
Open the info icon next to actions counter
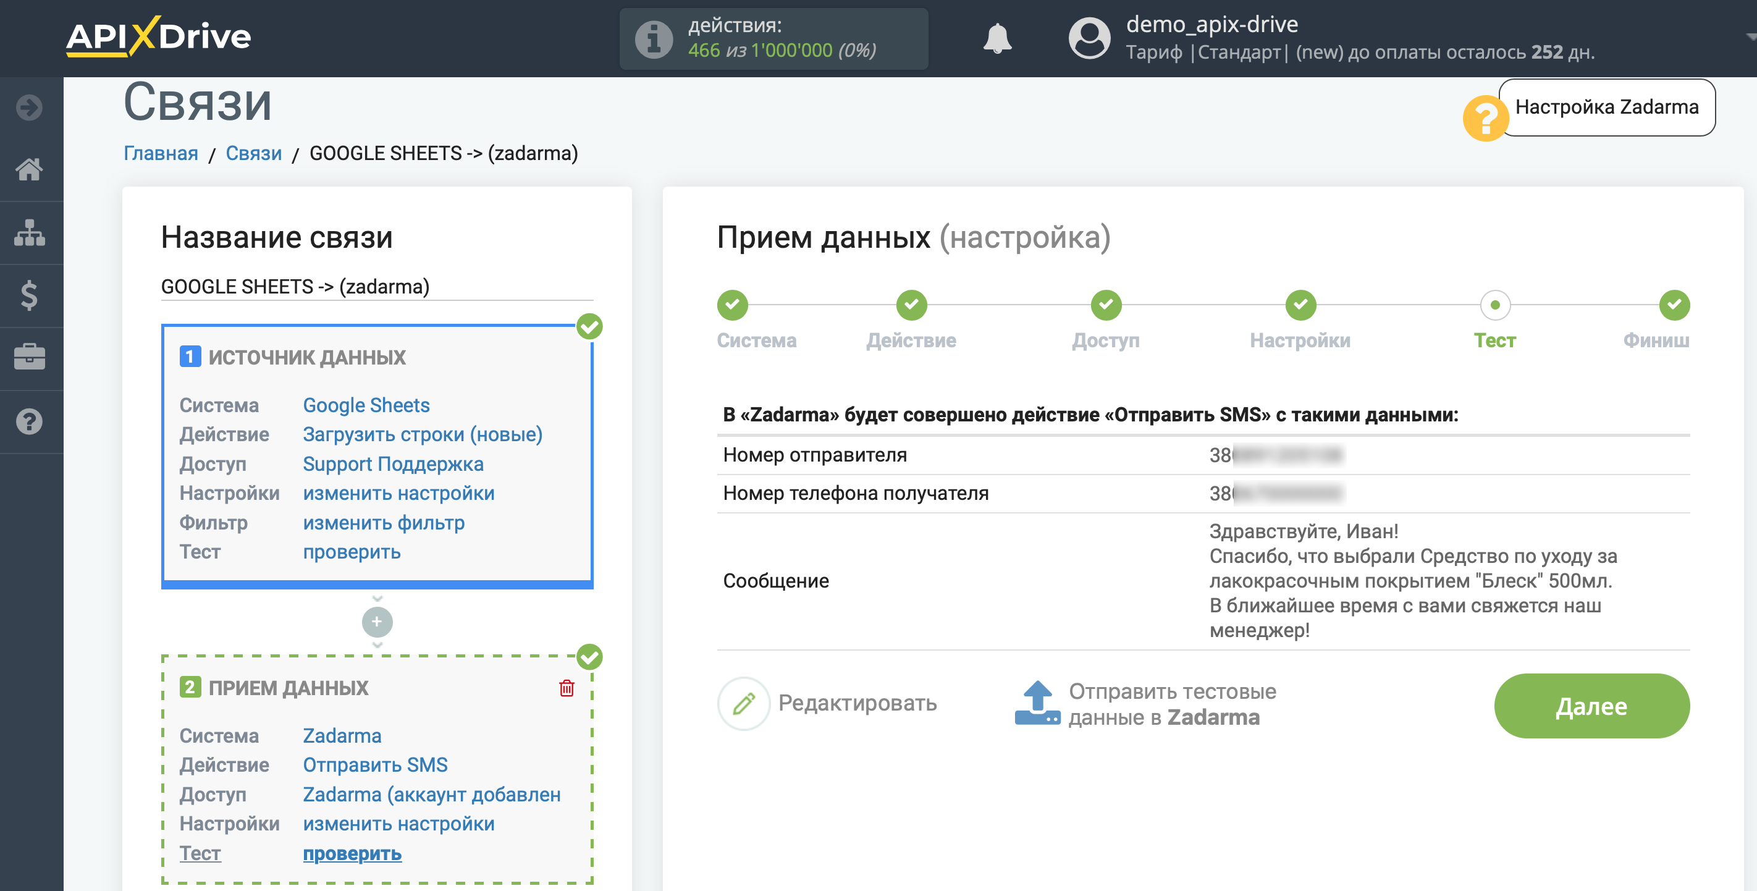[654, 39]
